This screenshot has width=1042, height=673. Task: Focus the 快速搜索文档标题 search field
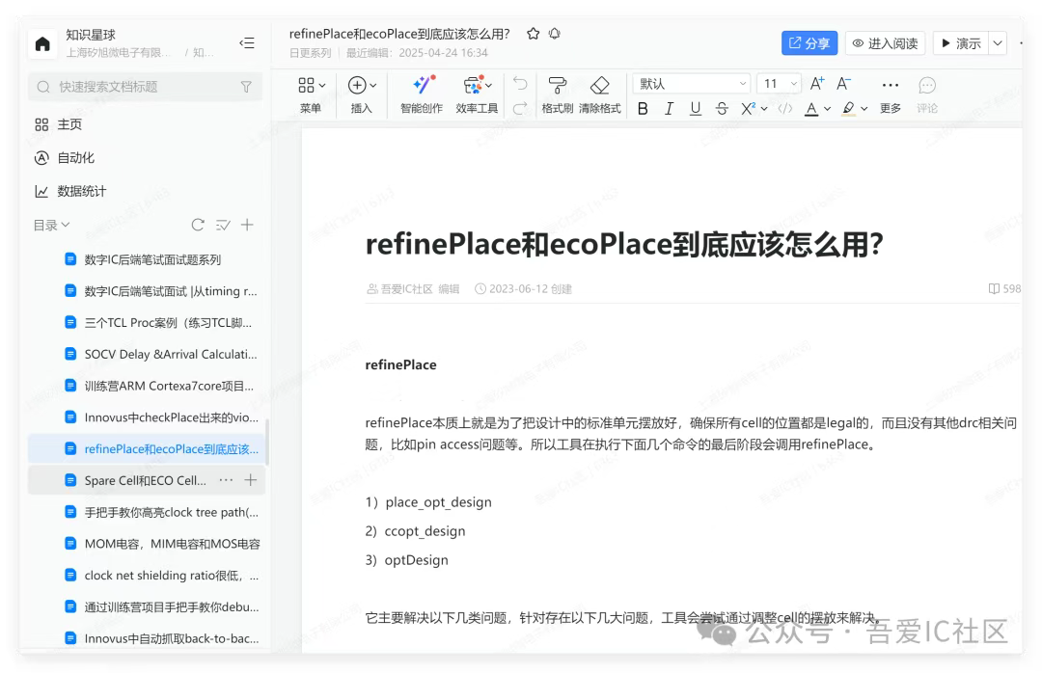click(145, 87)
